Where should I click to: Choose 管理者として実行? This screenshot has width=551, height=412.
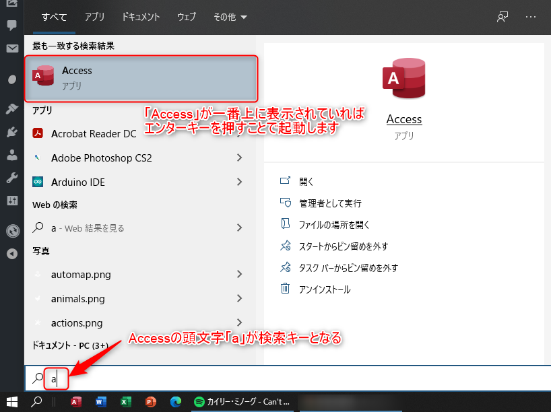330,203
